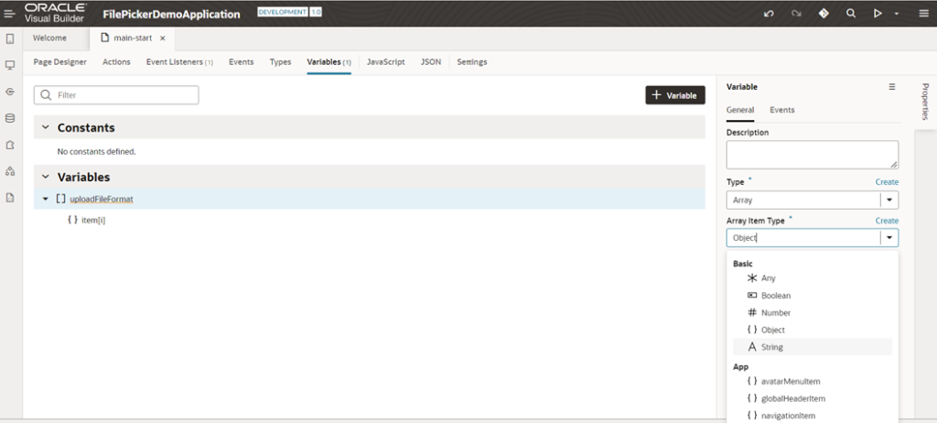Run the application with Preview icon

(878, 14)
